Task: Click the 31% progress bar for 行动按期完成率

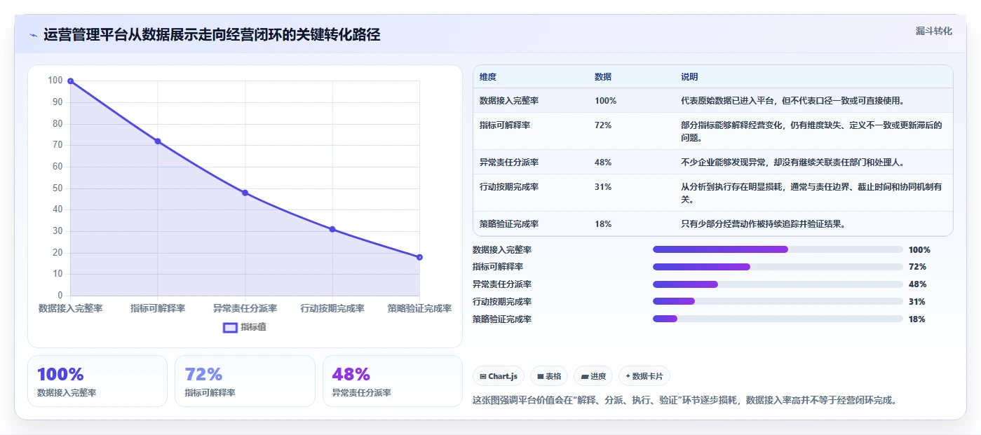Action: click(778, 302)
